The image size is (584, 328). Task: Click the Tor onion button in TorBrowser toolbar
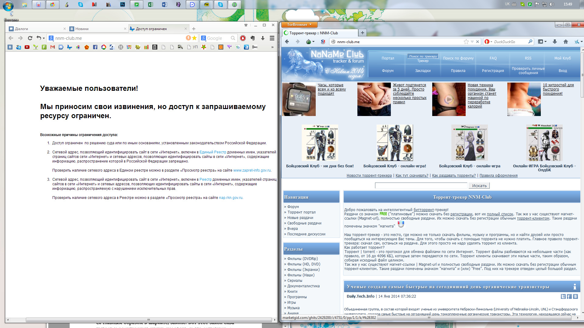click(x=308, y=42)
